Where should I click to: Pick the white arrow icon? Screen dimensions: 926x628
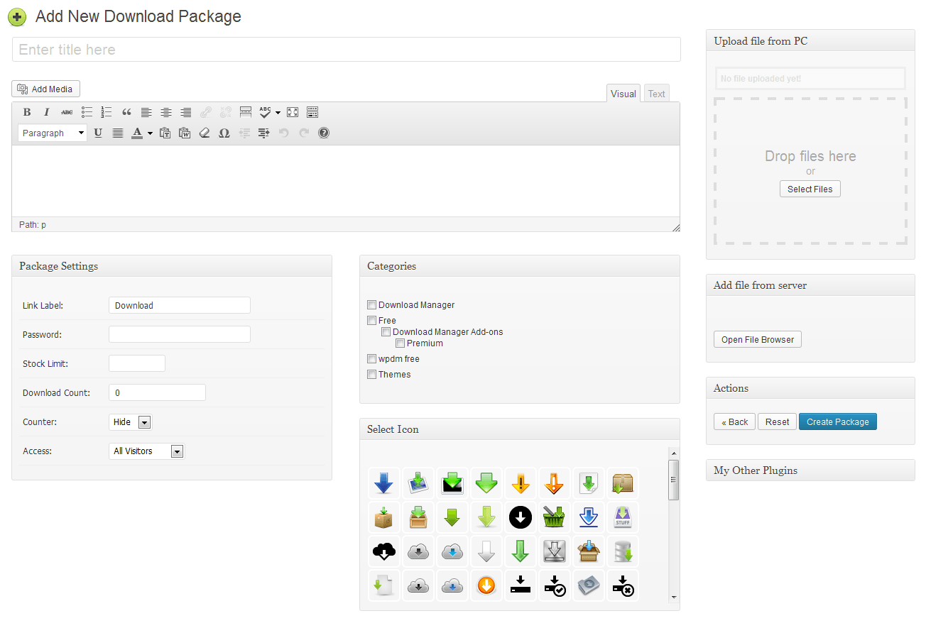(x=486, y=551)
